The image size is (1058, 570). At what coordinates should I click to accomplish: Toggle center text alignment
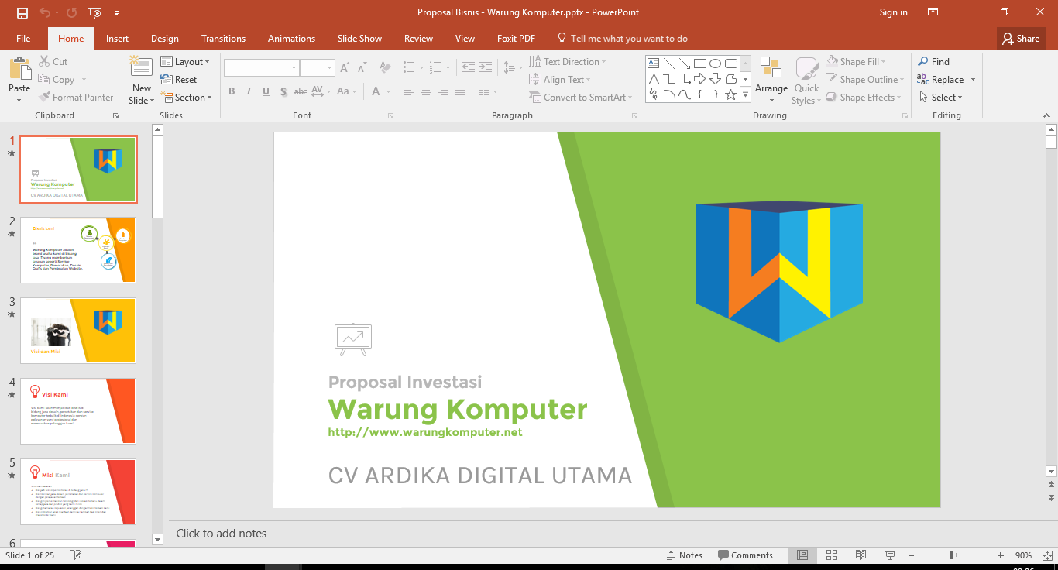[426, 91]
